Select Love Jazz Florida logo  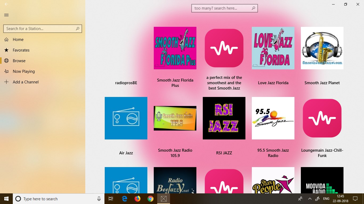pos(273,48)
